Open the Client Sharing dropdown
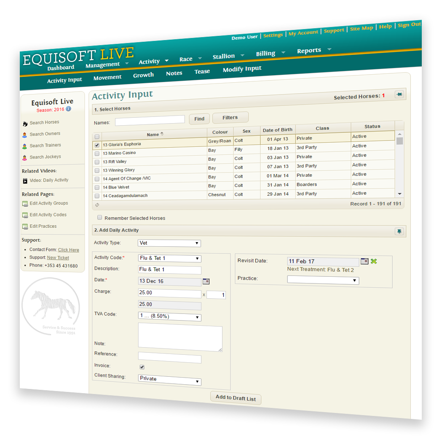Screen dimensions: 442x440 (x=169, y=380)
